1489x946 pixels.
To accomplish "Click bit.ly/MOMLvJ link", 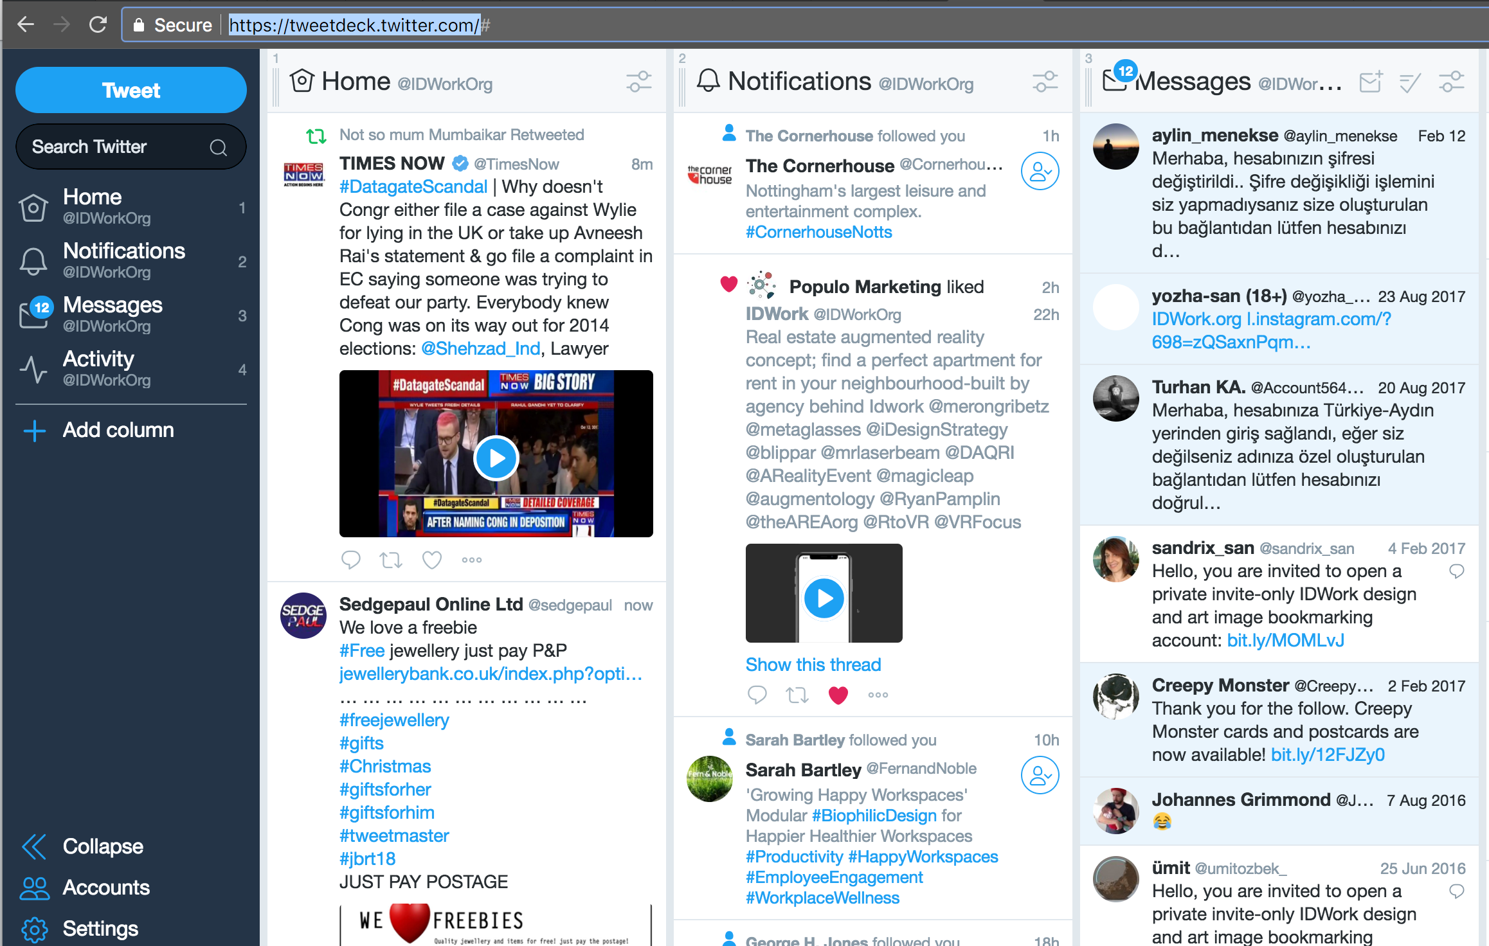I will 1285,640.
